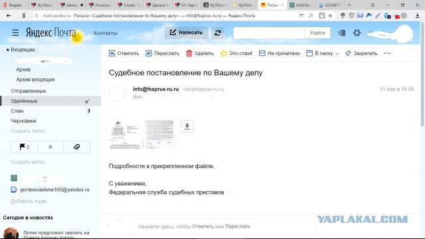Image resolution: width=425 pixels, height=239 pixels.
Task: Expand recipient details next to Вам
Action: 212,97
